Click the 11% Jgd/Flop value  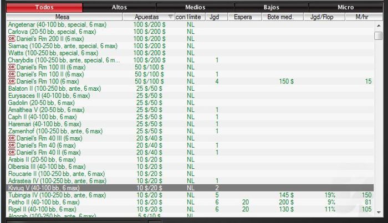(x=330, y=209)
